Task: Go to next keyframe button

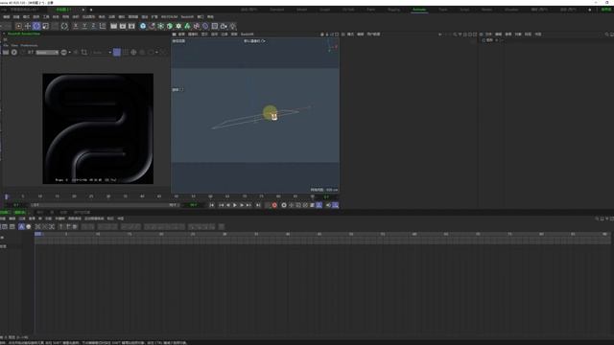Action: point(248,205)
